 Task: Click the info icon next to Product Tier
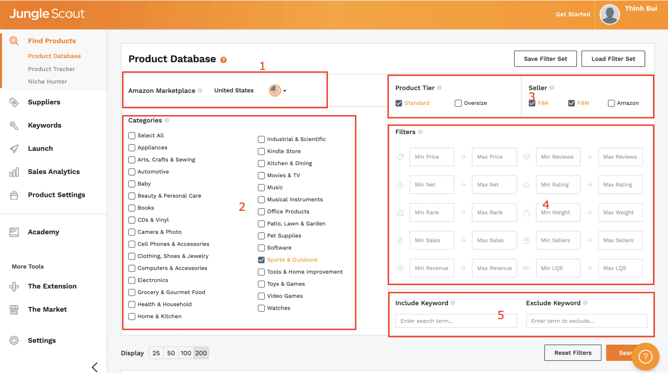pyautogui.click(x=439, y=88)
